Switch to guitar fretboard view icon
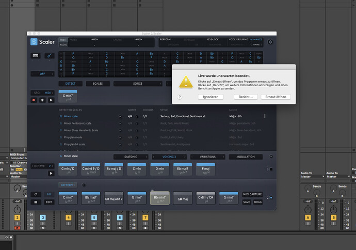This screenshot has height=250, width=356. [49, 56]
